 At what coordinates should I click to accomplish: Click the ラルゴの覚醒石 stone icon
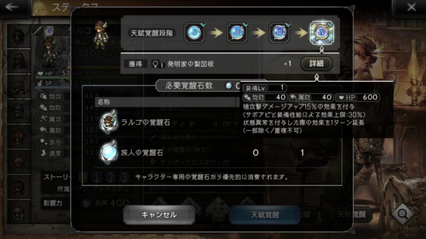(x=109, y=122)
